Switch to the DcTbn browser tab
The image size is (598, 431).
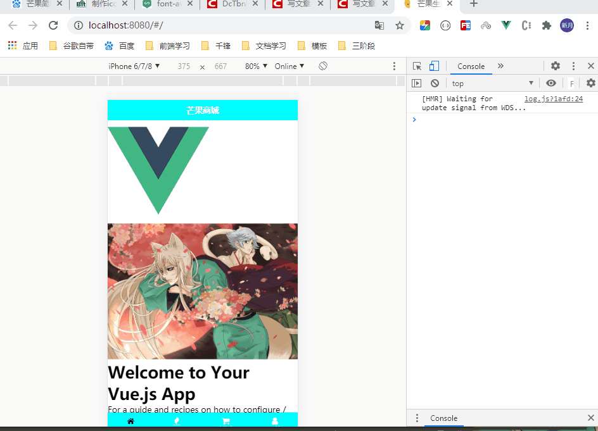point(232,4)
